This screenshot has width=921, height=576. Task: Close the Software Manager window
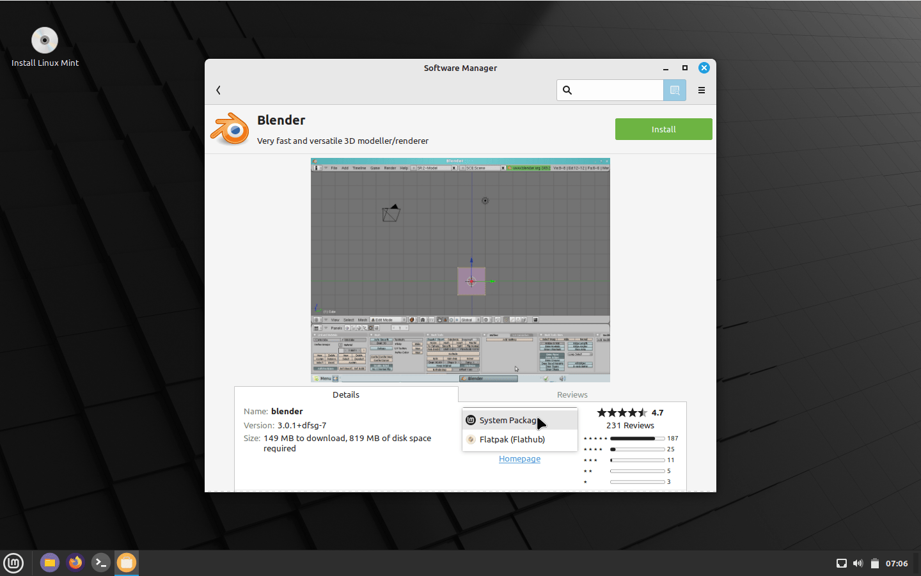(704, 68)
